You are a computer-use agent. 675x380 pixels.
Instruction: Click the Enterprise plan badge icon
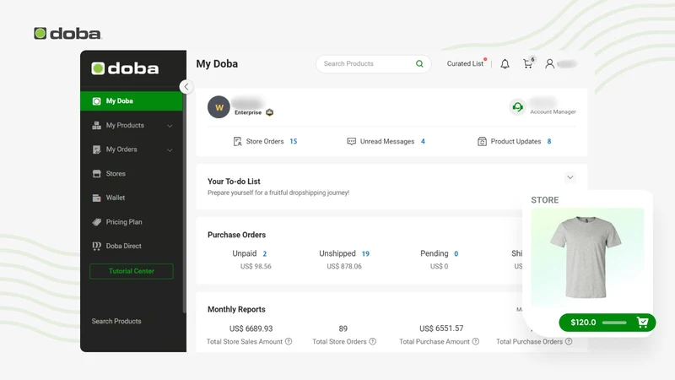[269, 112]
